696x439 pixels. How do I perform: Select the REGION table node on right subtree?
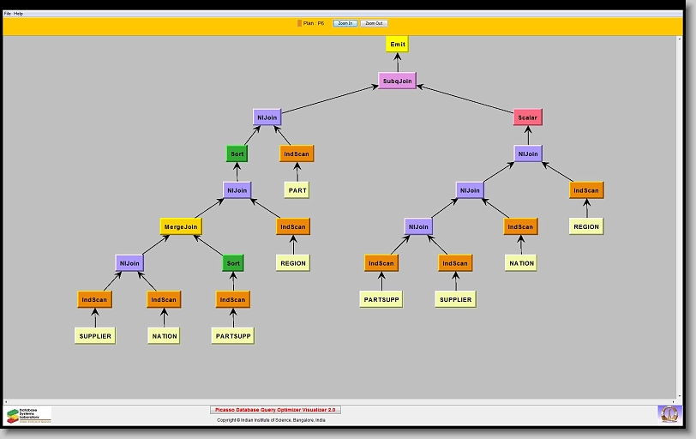click(586, 226)
